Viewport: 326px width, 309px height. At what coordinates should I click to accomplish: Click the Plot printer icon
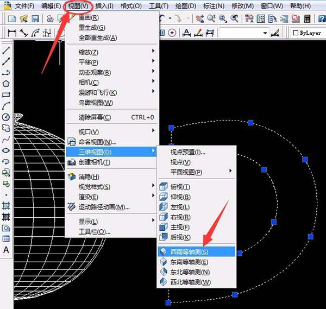(x=50, y=19)
